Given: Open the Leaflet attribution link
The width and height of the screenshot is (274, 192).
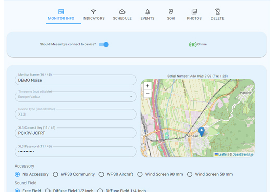Looking at the screenshot, I should pos(222,155).
